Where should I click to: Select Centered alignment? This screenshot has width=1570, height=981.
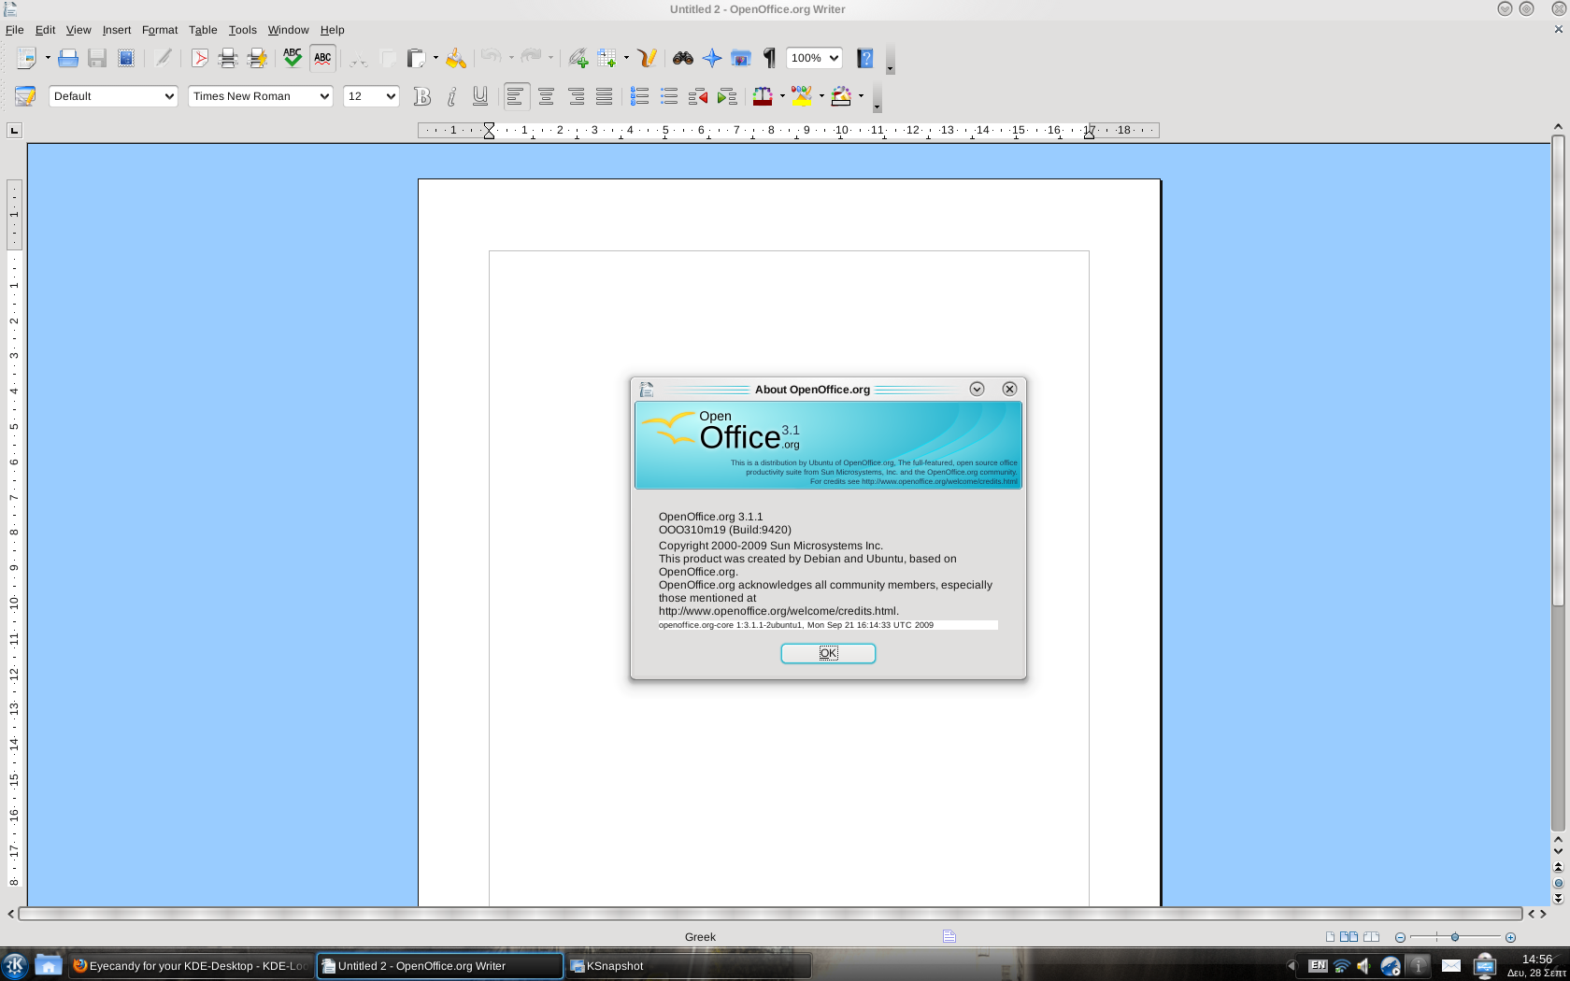[547, 96]
